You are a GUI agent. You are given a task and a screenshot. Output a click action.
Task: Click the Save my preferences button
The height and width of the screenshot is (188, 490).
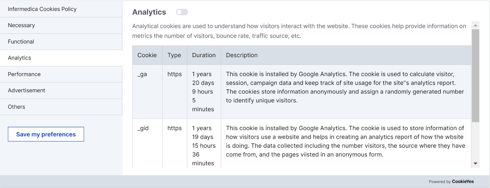[46, 134]
